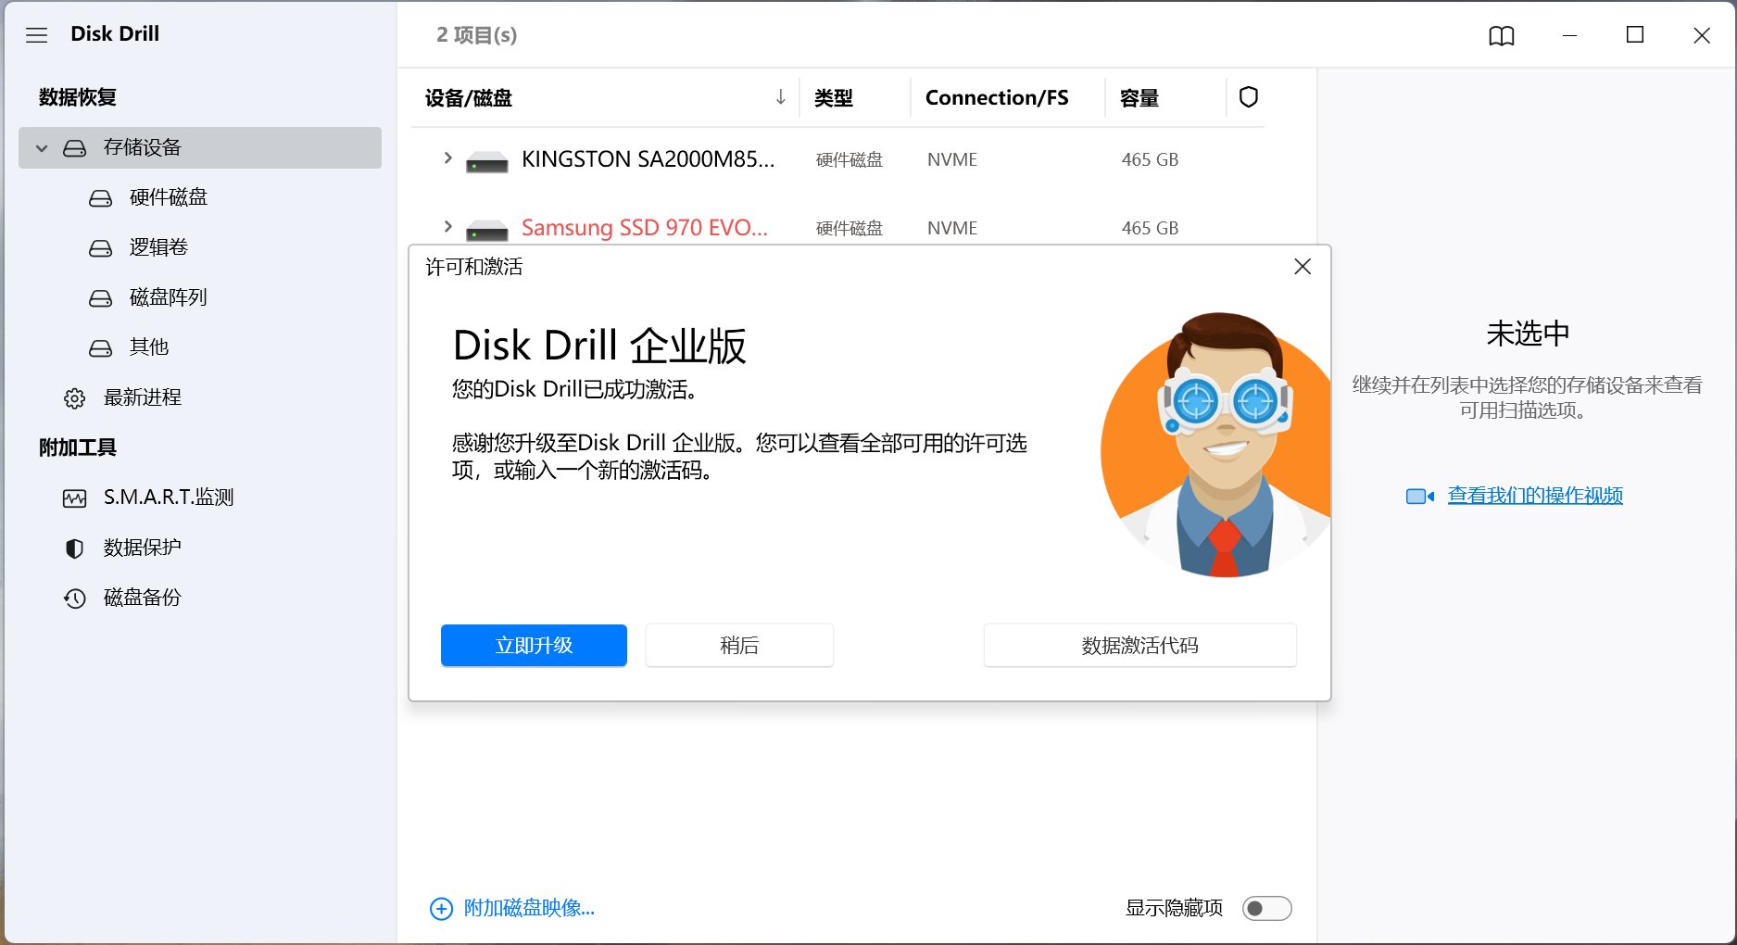Image resolution: width=1737 pixels, height=945 pixels.
Task: Open S.M.A.R.T.监测 tool
Action: pos(169,498)
